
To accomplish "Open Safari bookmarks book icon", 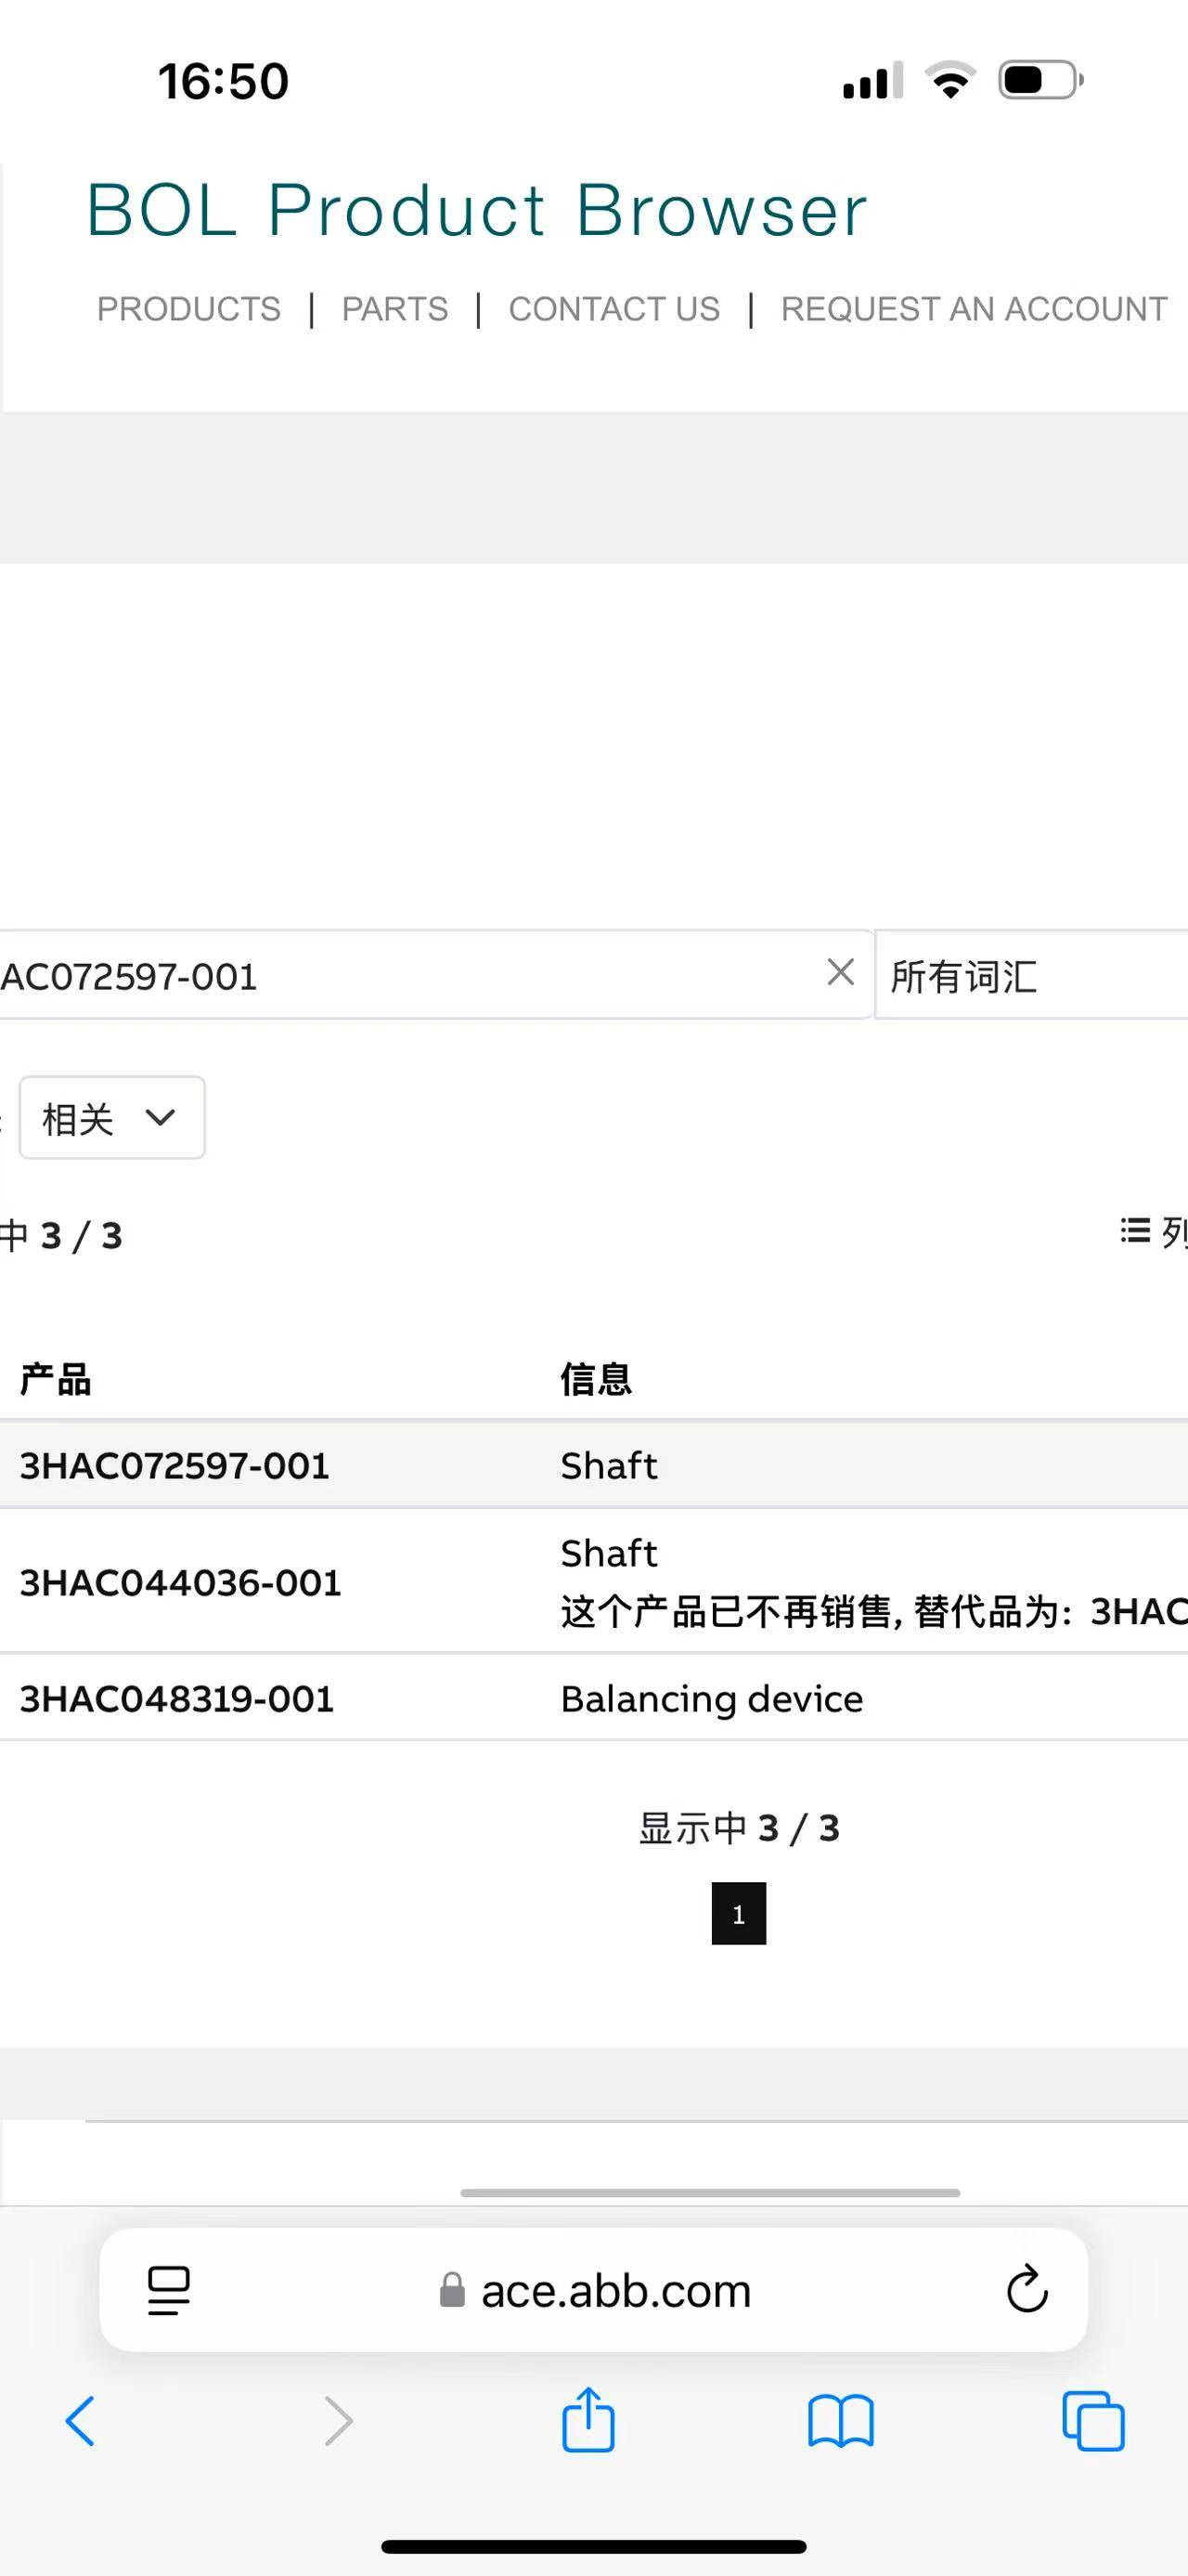I will click(x=840, y=2421).
